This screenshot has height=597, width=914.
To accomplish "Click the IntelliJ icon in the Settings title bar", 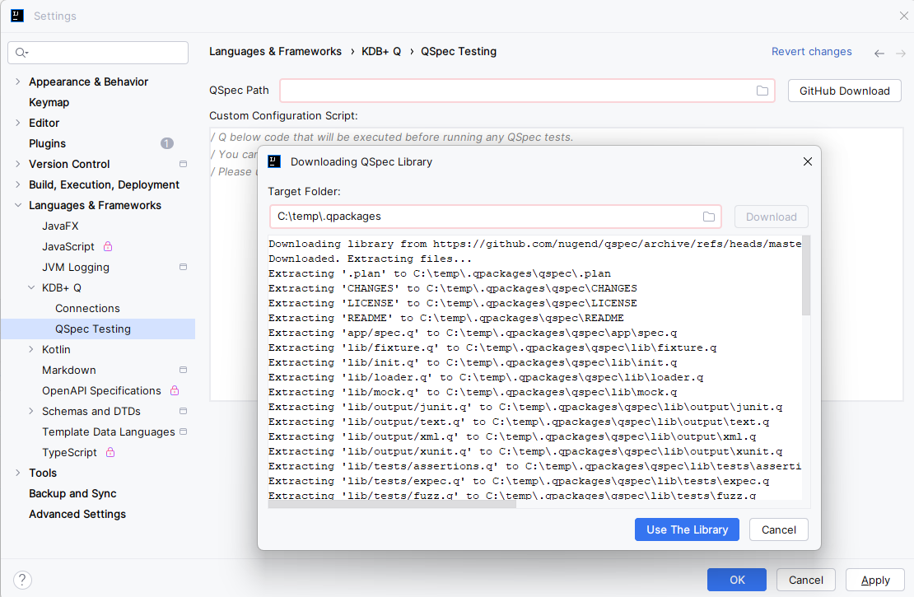I will 17,16.
